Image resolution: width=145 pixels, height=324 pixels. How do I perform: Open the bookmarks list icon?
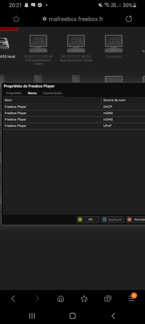(x=84, y=298)
